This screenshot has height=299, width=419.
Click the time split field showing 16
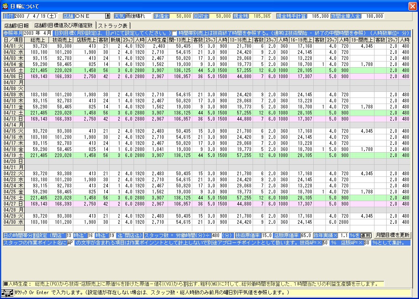point(90,235)
